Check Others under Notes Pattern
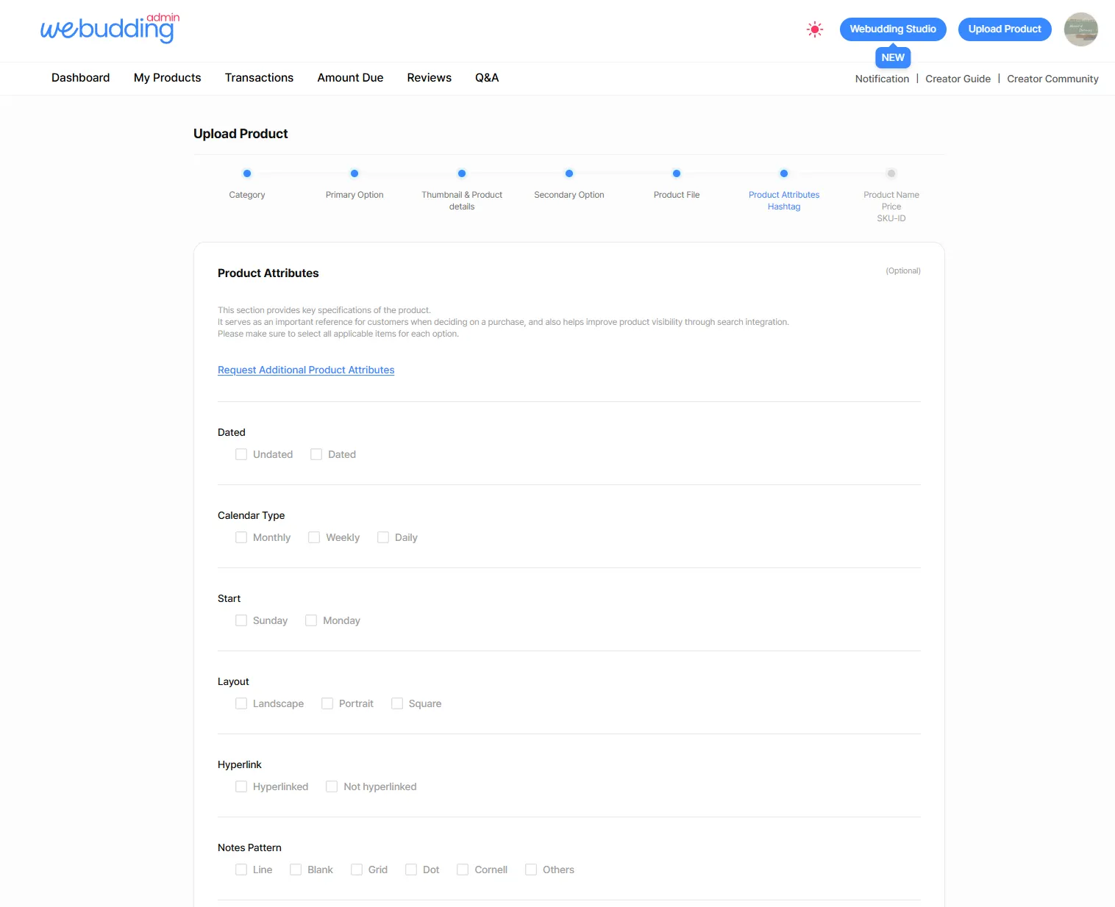Screen dimensions: 1115x907 pos(531,870)
